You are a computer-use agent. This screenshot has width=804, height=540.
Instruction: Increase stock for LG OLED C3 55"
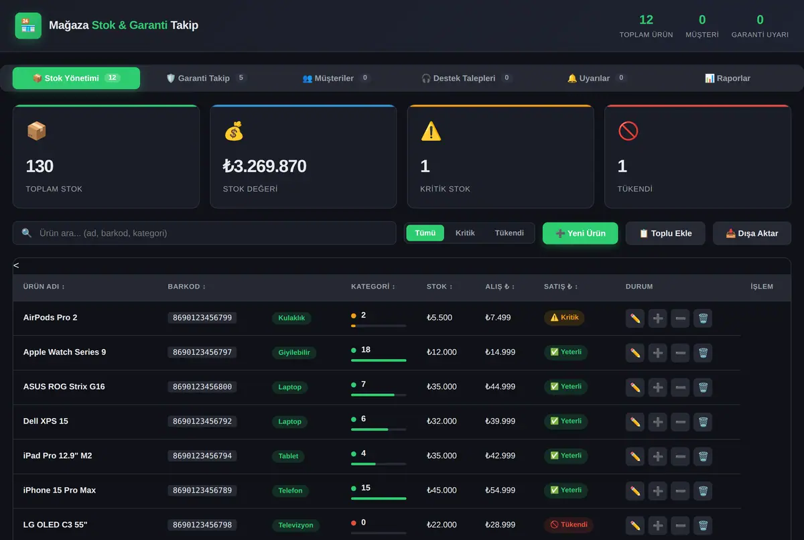658,525
